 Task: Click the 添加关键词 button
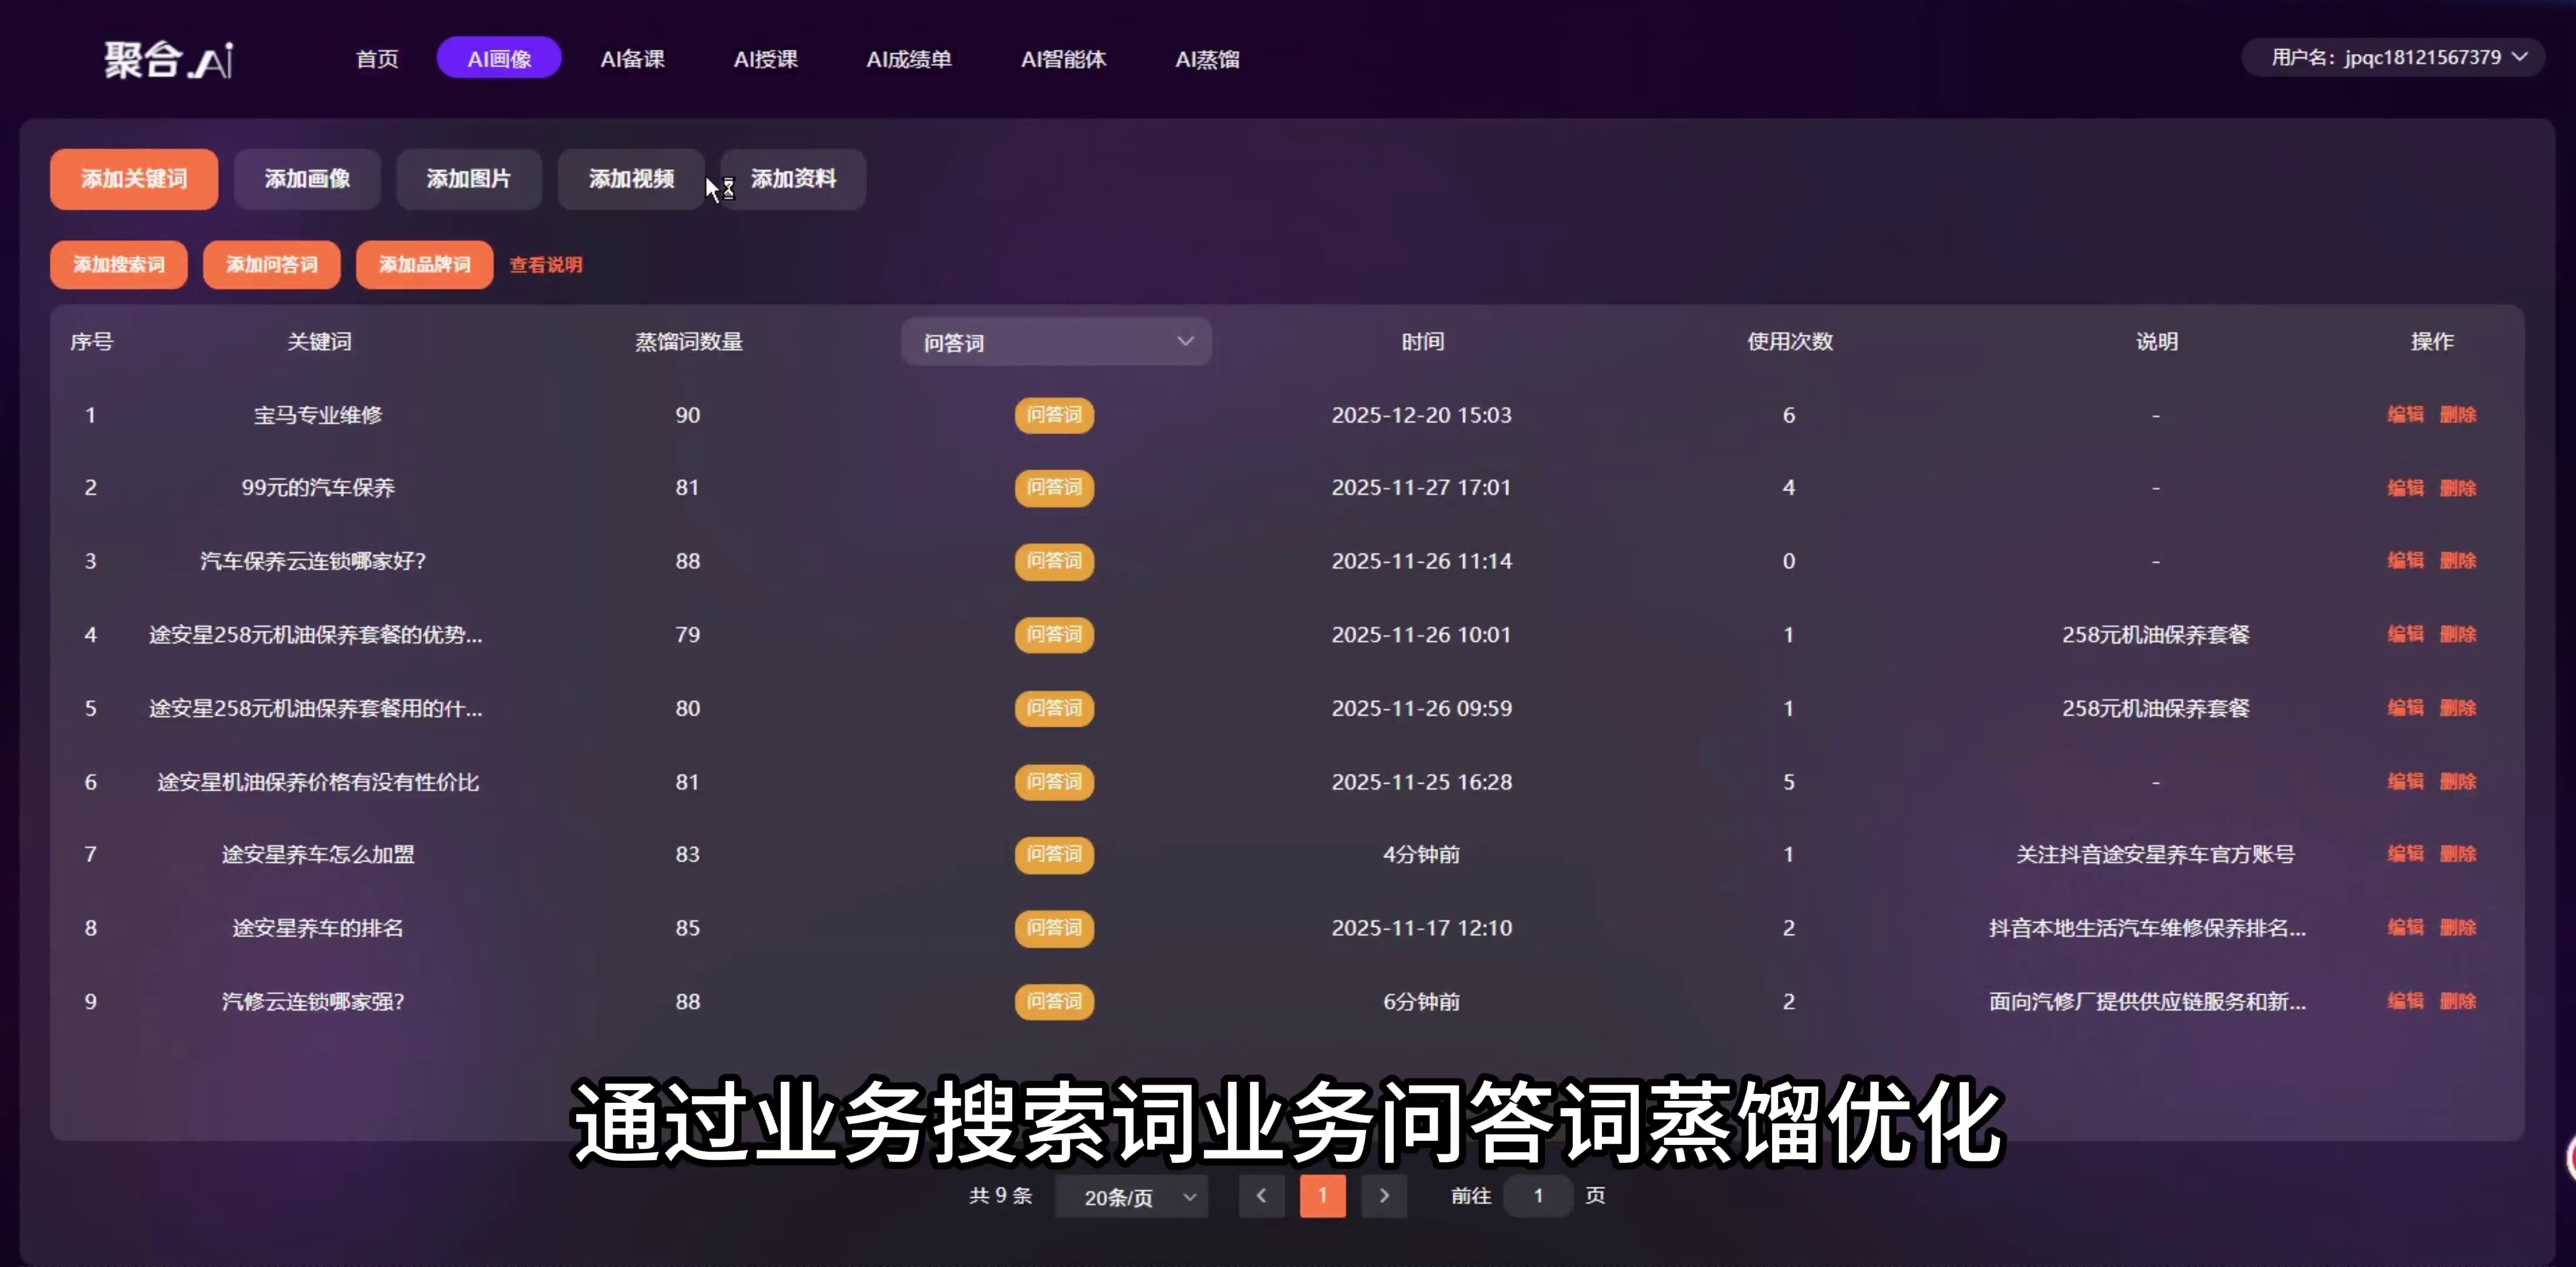tap(134, 179)
